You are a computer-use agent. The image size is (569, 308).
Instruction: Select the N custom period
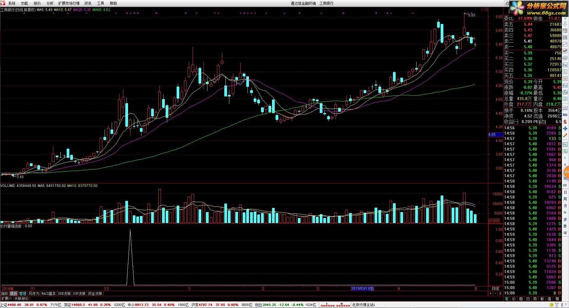[565, 212]
